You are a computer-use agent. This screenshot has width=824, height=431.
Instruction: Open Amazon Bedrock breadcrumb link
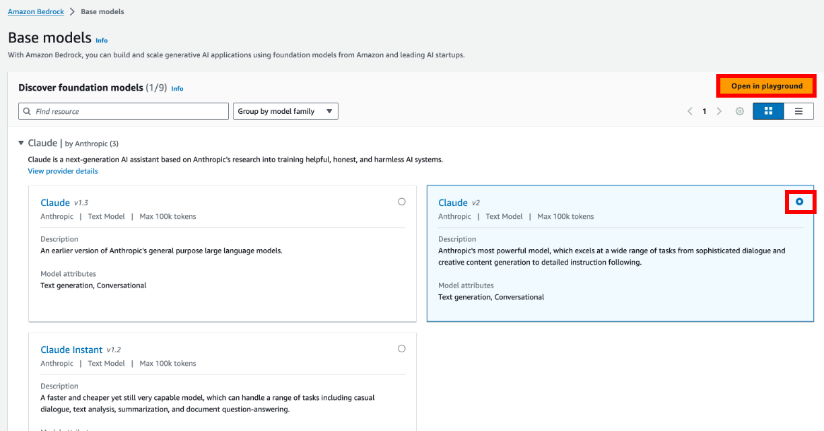[x=36, y=11]
